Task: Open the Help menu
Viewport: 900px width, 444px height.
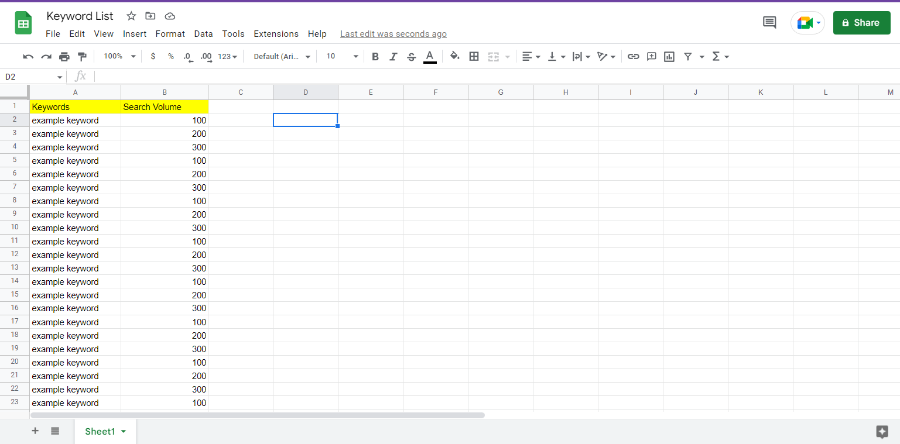Action: pyautogui.click(x=317, y=34)
